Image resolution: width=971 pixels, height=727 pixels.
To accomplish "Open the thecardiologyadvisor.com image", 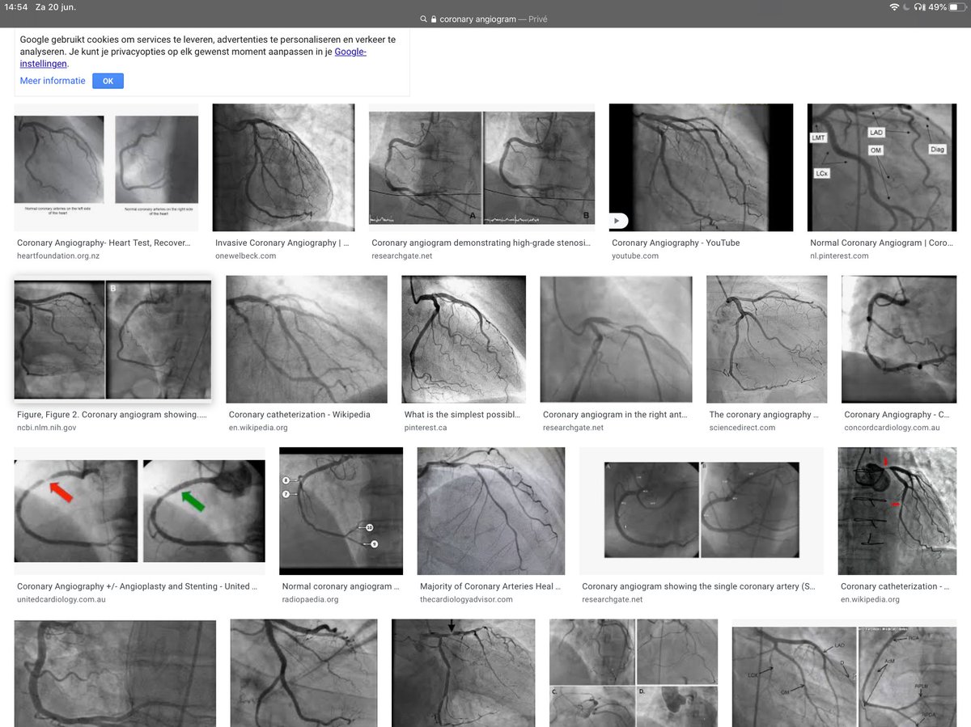I will 491,511.
